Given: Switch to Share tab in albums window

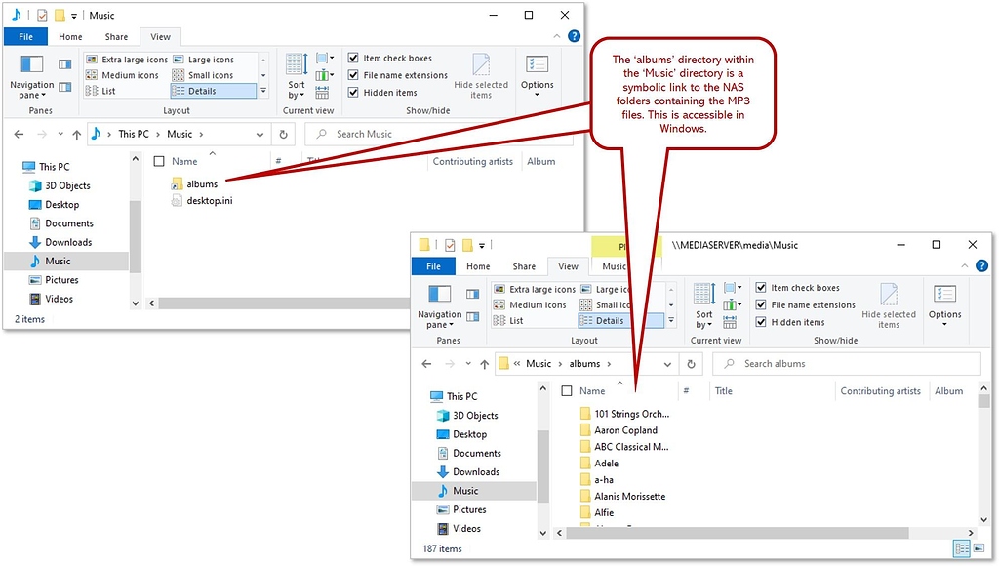Looking at the screenshot, I should point(524,266).
